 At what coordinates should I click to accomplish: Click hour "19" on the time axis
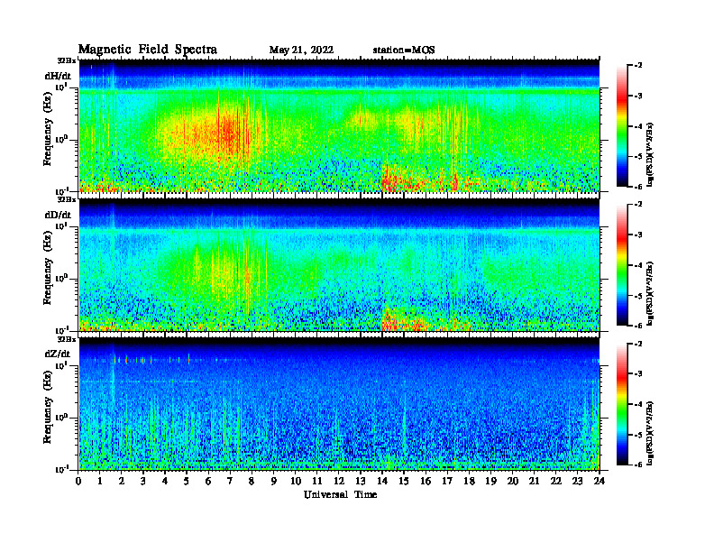tap(490, 482)
